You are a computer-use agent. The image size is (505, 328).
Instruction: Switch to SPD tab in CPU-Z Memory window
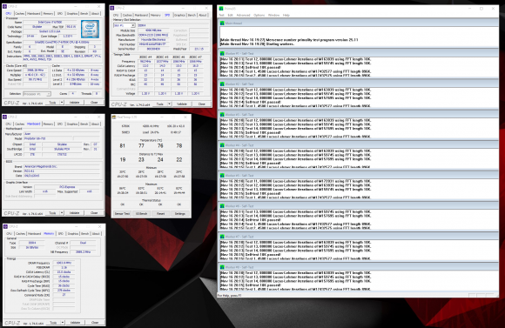(x=61, y=234)
